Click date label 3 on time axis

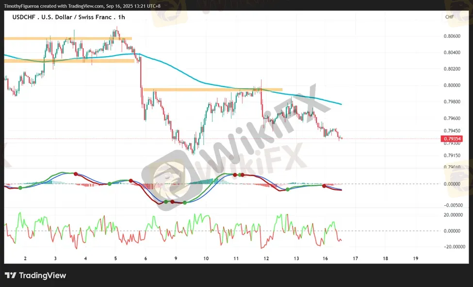pyautogui.click(x=55, y=258)
